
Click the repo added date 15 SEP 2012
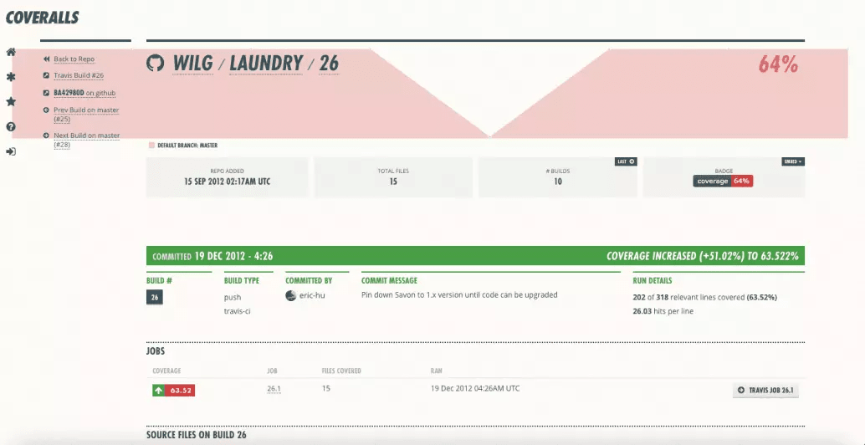pos(227,182)
